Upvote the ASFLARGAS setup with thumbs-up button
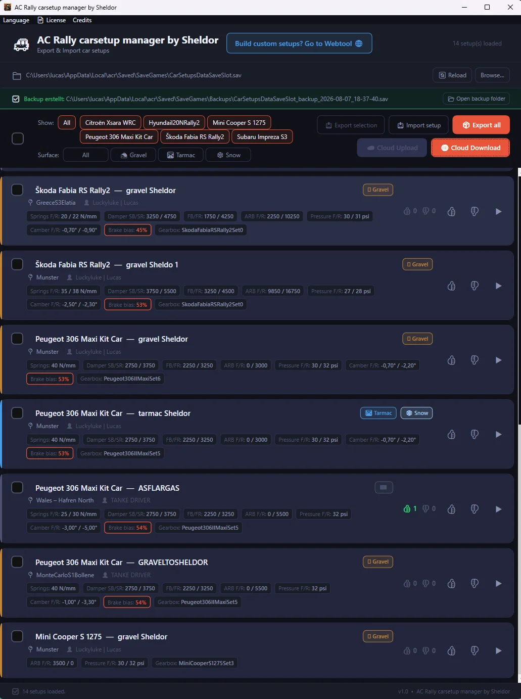 pyautogui.click(x=451, y=509)
